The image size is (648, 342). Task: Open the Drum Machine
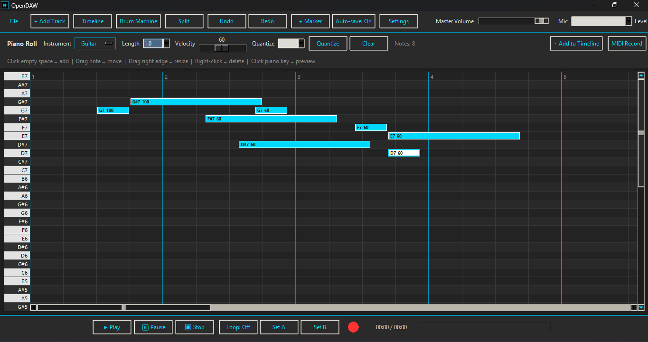coord(138,21)
